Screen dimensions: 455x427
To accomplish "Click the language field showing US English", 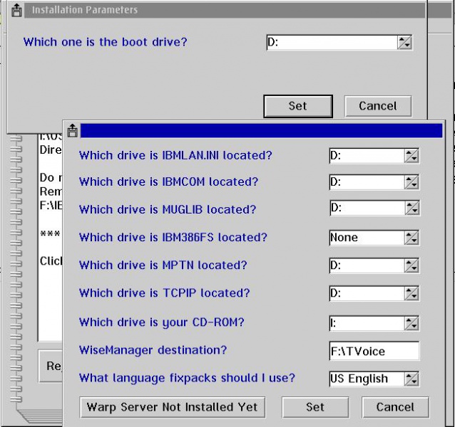I will pos(367,379).
